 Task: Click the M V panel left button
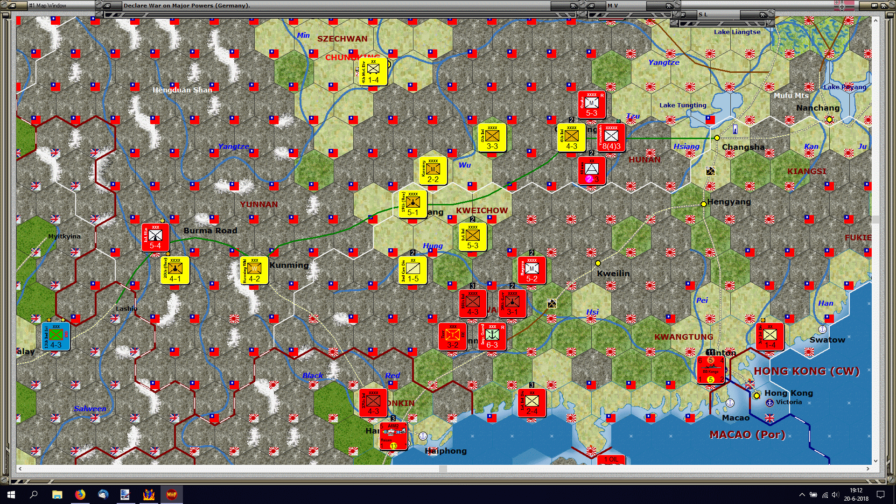(590, 6)
